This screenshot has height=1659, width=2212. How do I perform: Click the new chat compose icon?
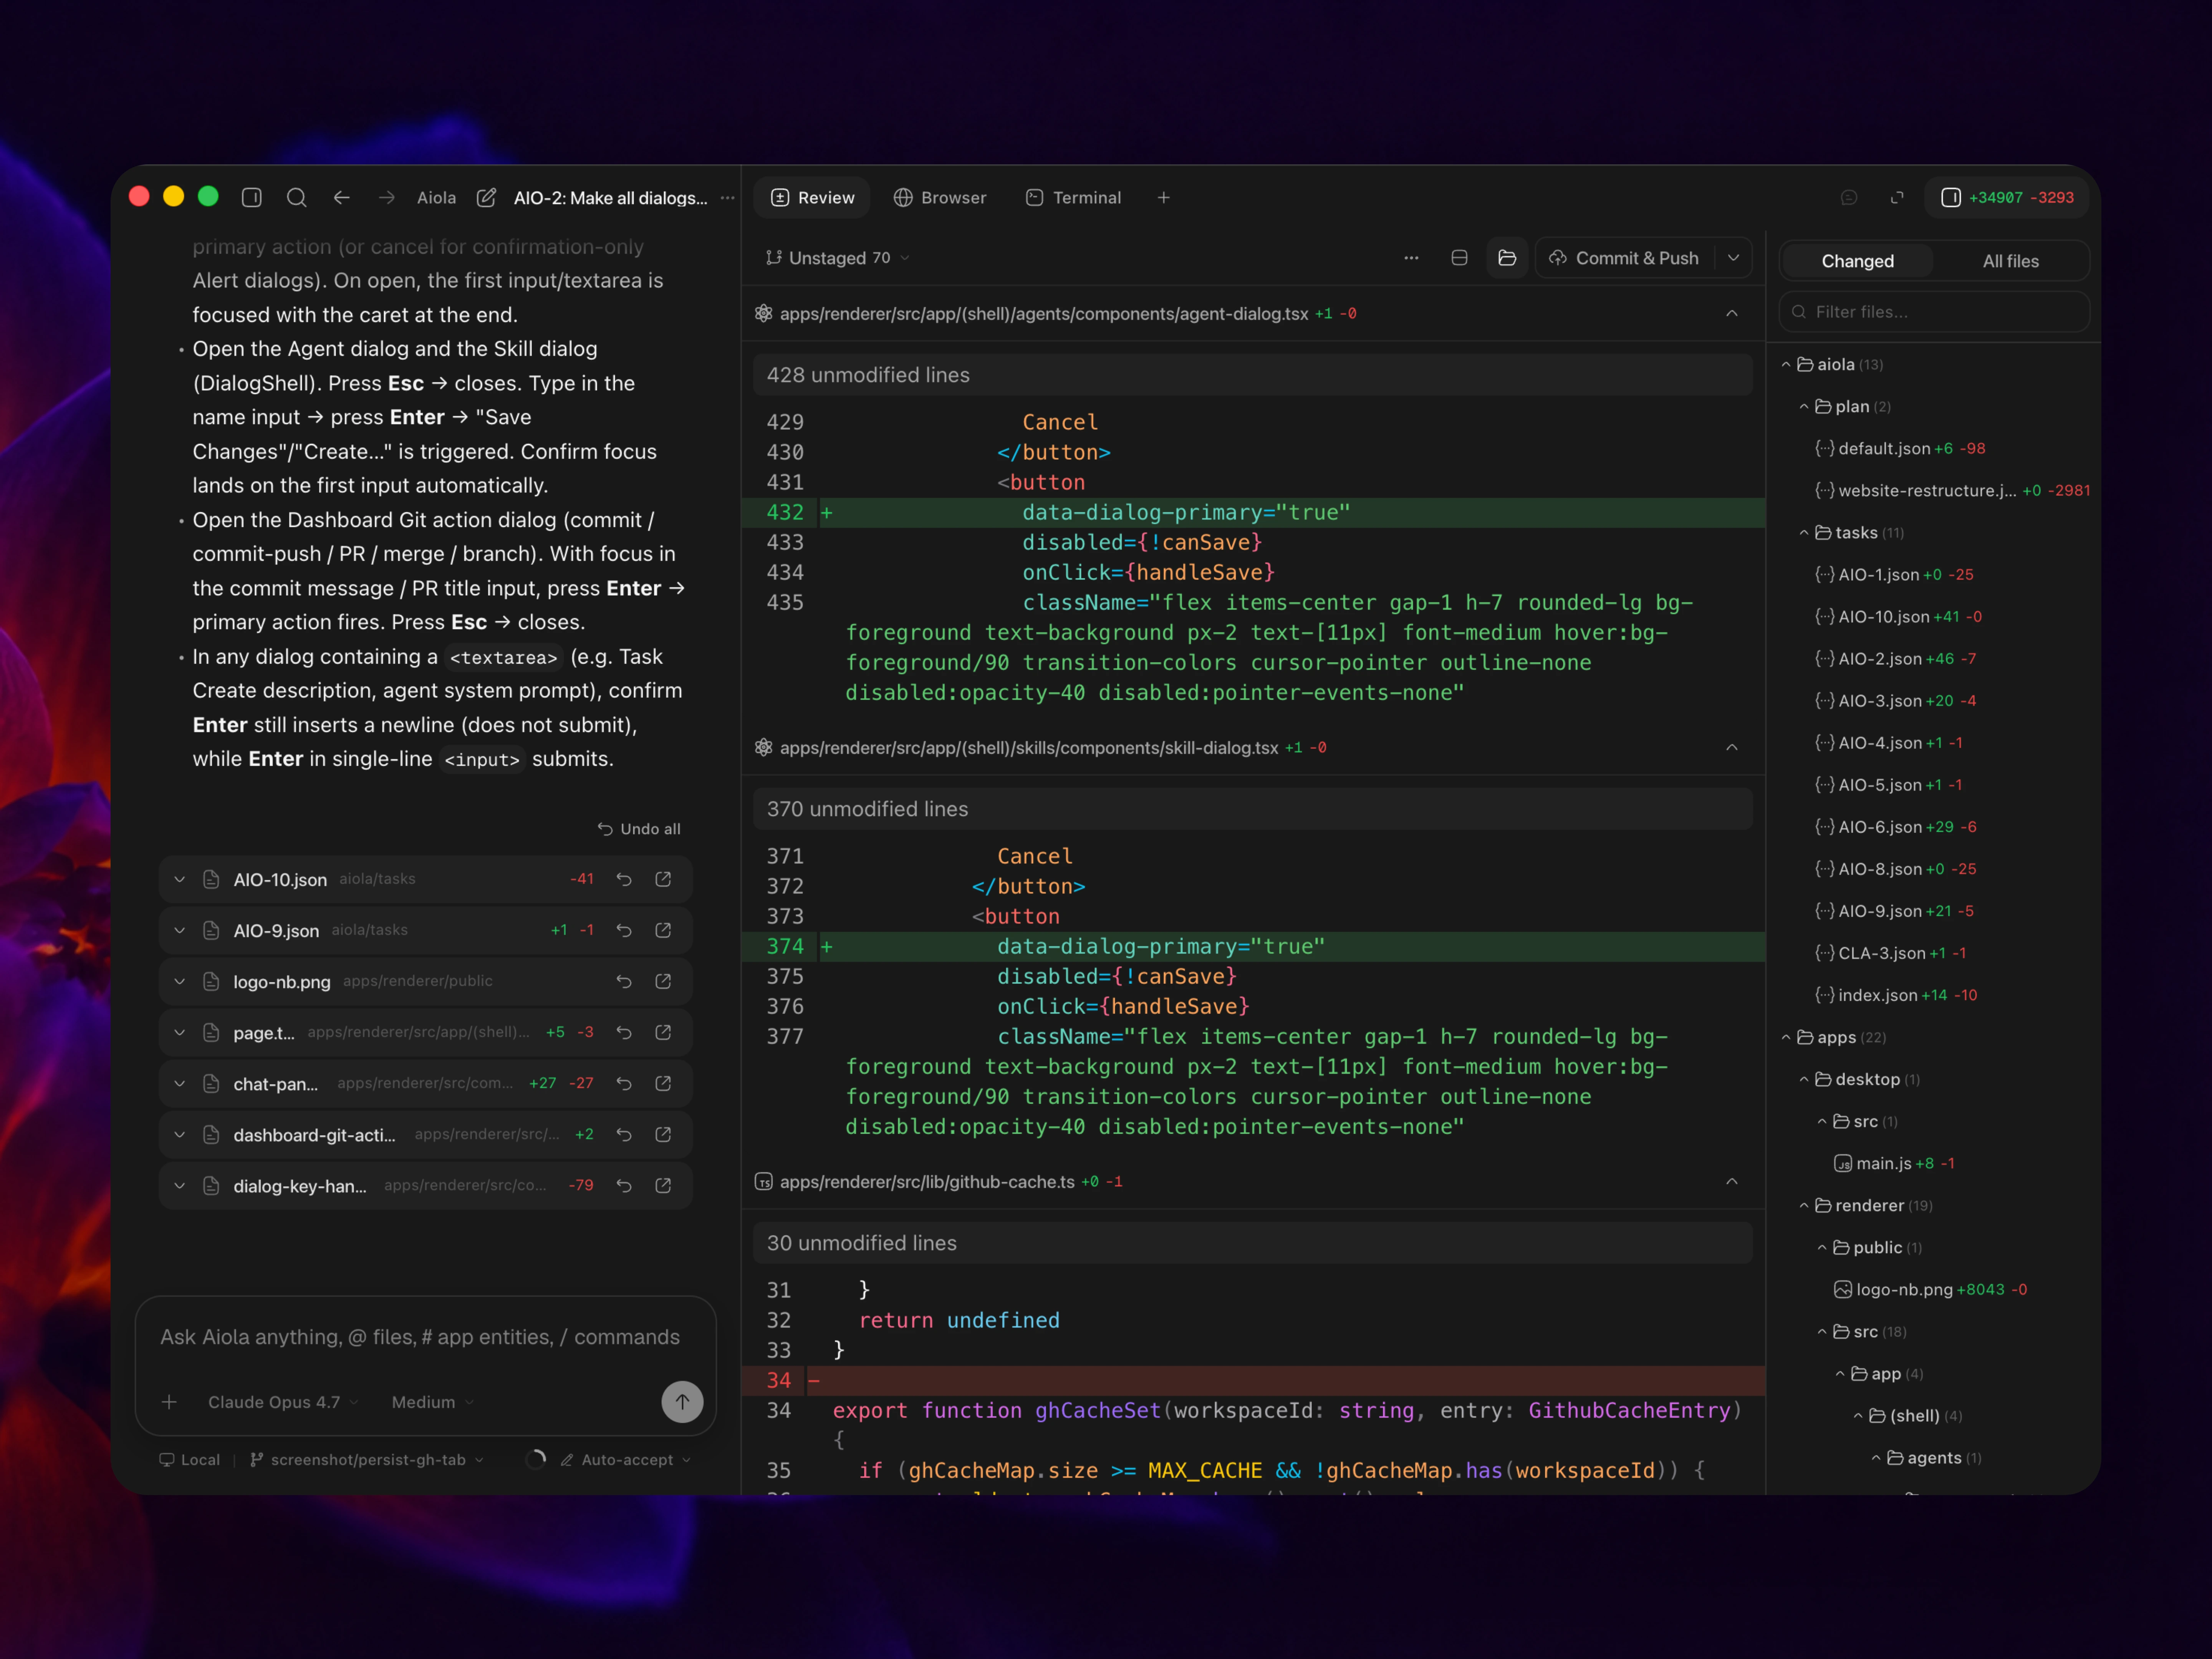point(486,198)
